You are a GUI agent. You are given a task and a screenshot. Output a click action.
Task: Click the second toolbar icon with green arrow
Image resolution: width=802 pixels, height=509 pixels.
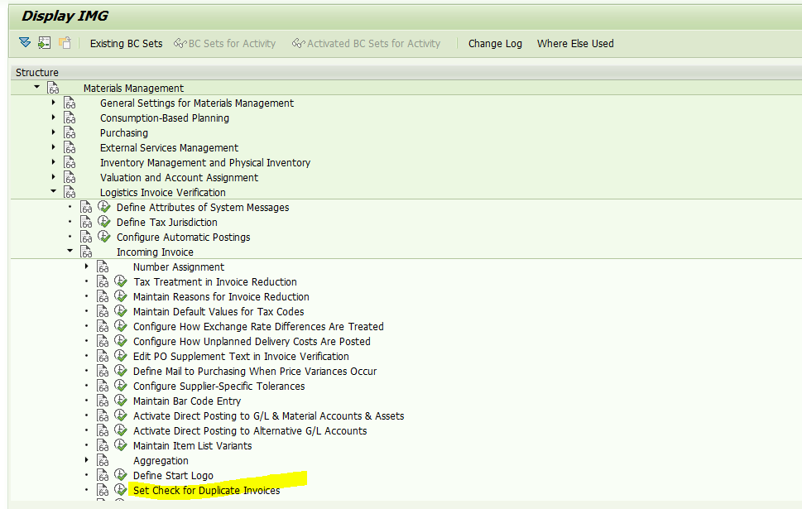point(44,43)
